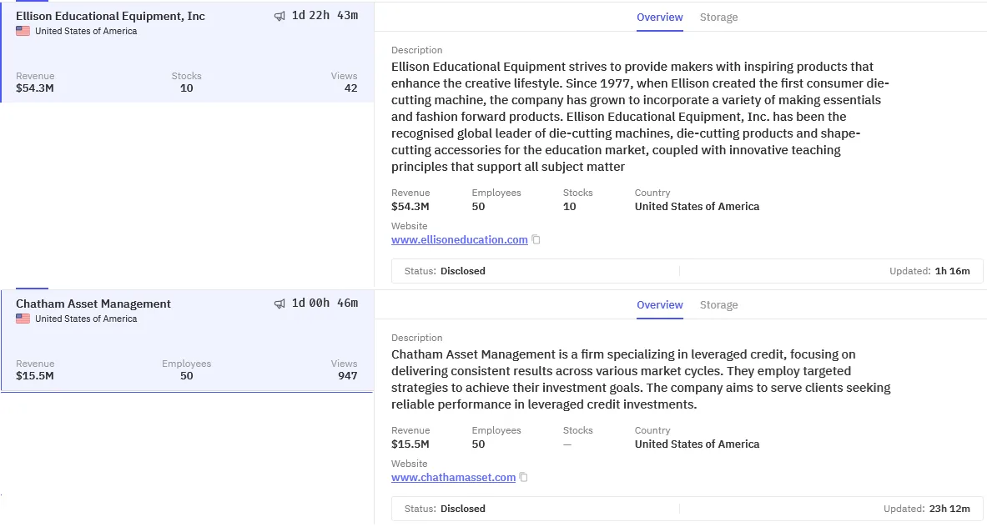This screenshot has width=987, height=527.
Task: Switch to the Storage tab for Ellison Educational Equipment
Action: click(x=718, y=17)
